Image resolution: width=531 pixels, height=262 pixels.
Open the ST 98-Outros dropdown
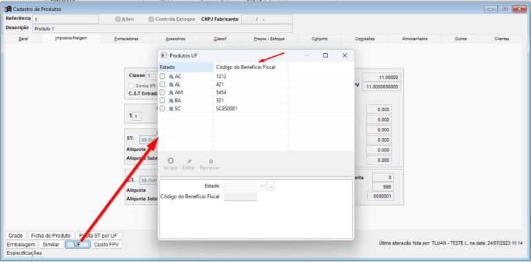click(x=149, y=140)
